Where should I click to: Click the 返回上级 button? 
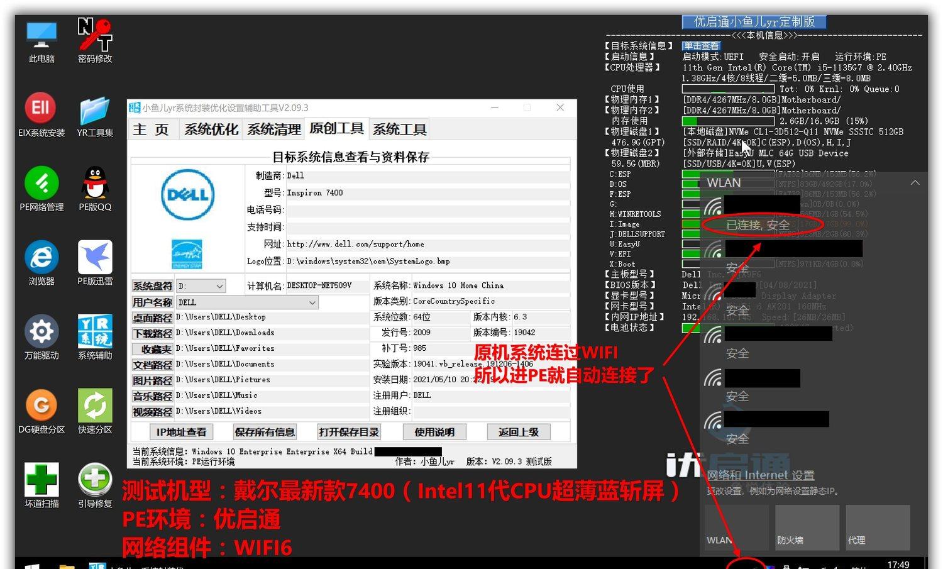[519, 432]
